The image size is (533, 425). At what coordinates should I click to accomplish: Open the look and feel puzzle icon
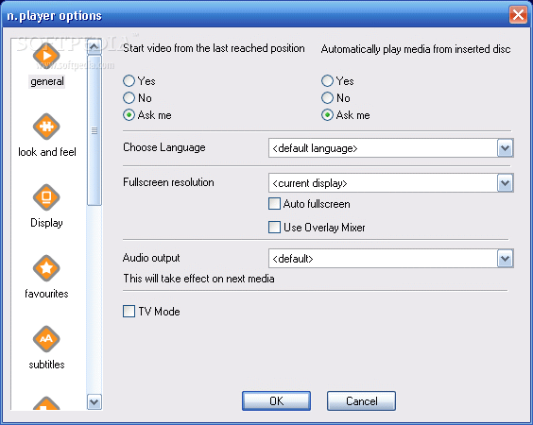46,127
